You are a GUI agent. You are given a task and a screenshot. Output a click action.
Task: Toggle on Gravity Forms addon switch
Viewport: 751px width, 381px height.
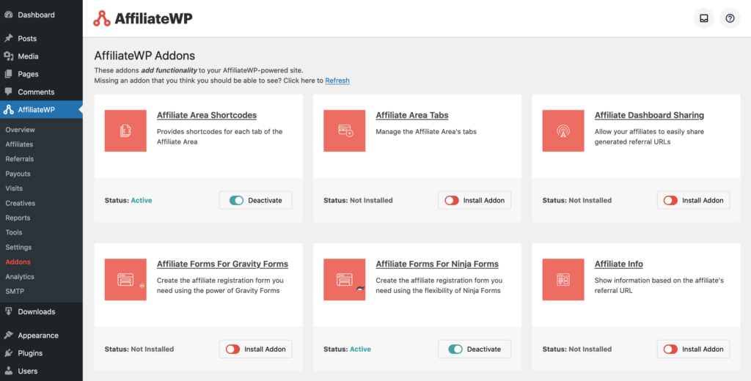(x=232, y=349)
